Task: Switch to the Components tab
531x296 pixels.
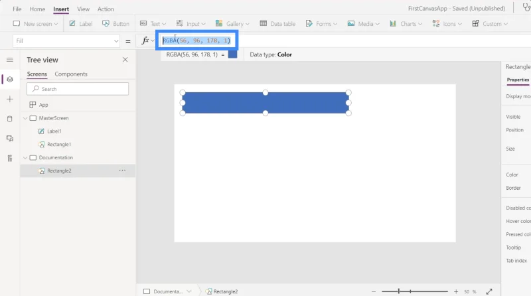Action: pos(71,74)
